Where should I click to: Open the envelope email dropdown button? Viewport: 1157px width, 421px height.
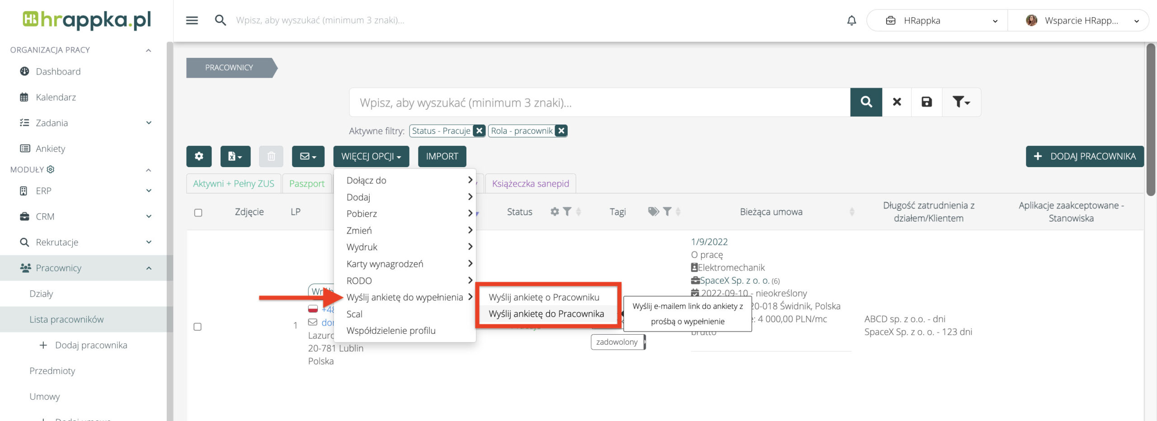point(308,156)
